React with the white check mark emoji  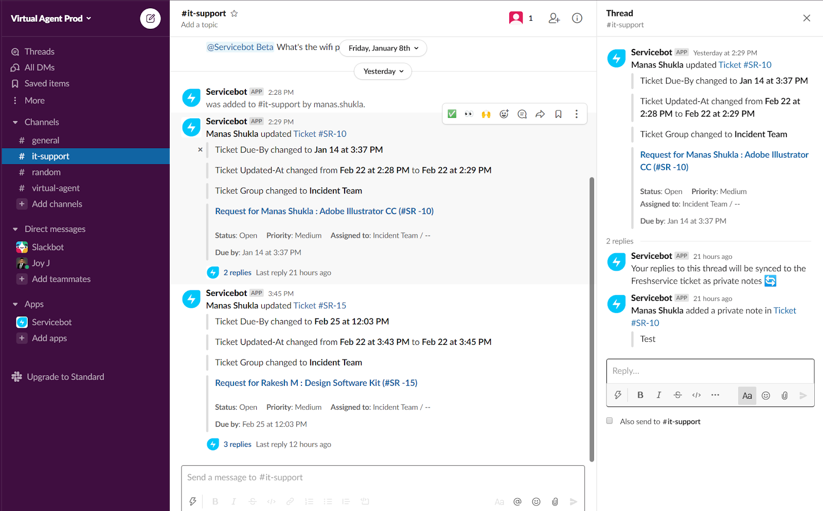point(452,114)
